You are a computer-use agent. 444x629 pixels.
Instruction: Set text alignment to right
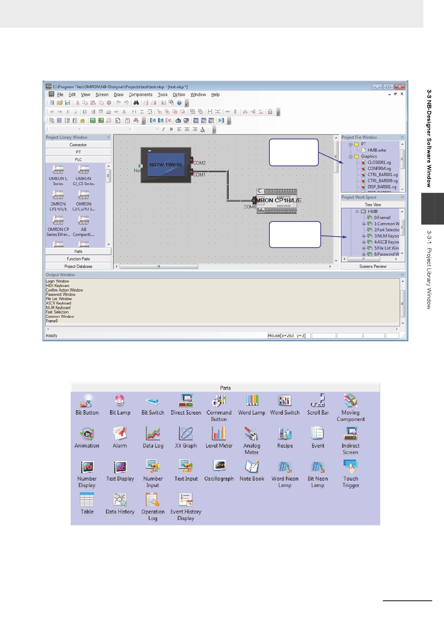tap(195, 129)
